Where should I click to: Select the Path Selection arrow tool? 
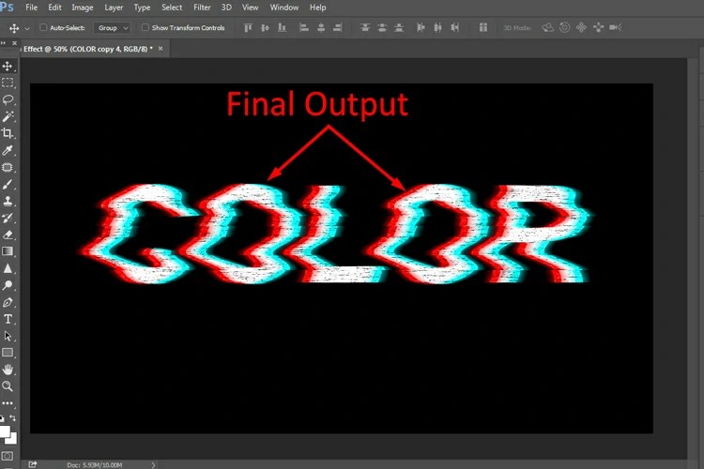pyautogui.click(x=8, y=336)
